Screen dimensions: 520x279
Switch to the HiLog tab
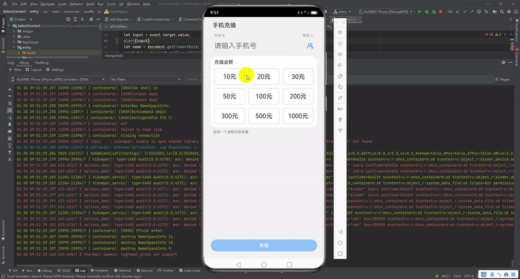point(24,62)
